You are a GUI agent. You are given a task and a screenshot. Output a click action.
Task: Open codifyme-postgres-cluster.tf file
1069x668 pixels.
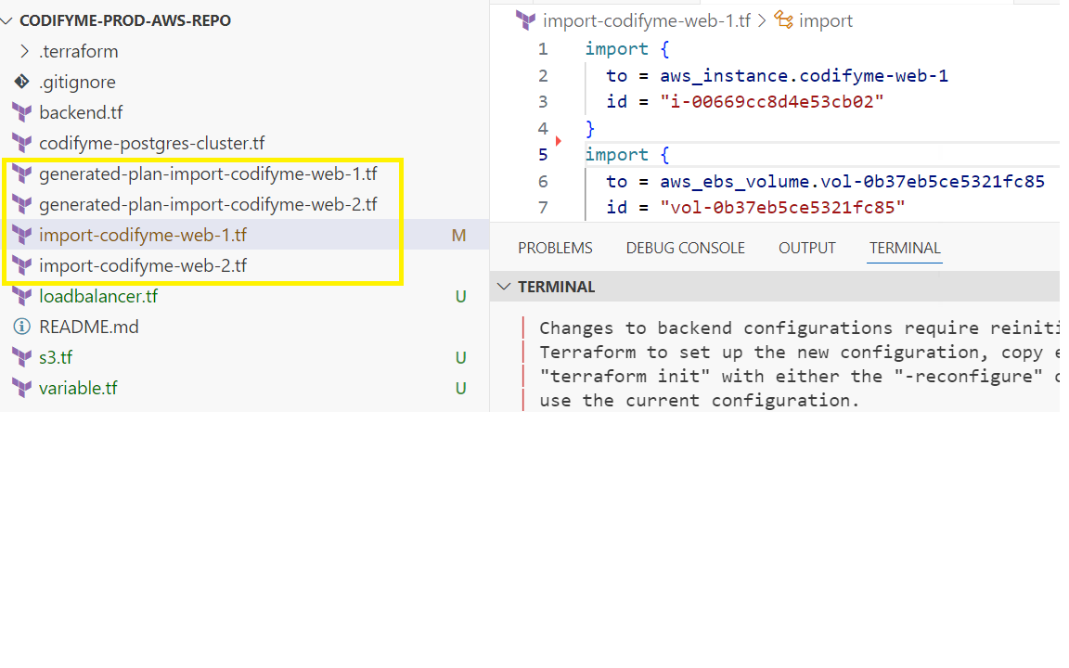tap(151, 143)
